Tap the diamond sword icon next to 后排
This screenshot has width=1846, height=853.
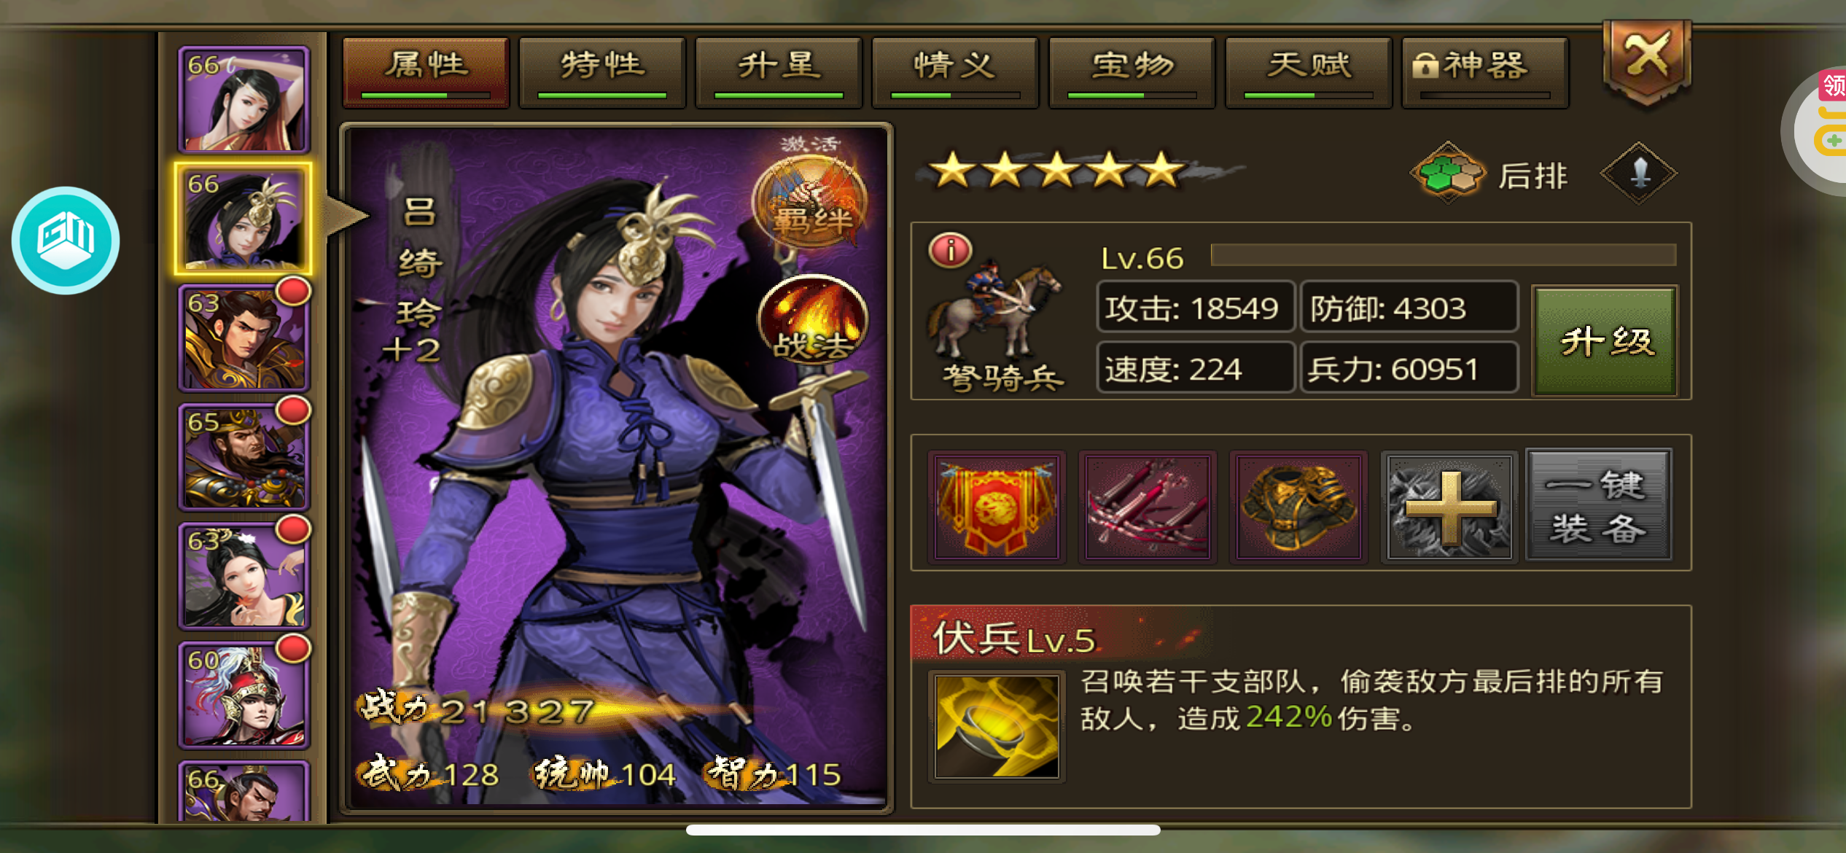1638,174
